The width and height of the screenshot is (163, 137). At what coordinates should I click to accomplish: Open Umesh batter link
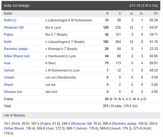tap(9, 78)
